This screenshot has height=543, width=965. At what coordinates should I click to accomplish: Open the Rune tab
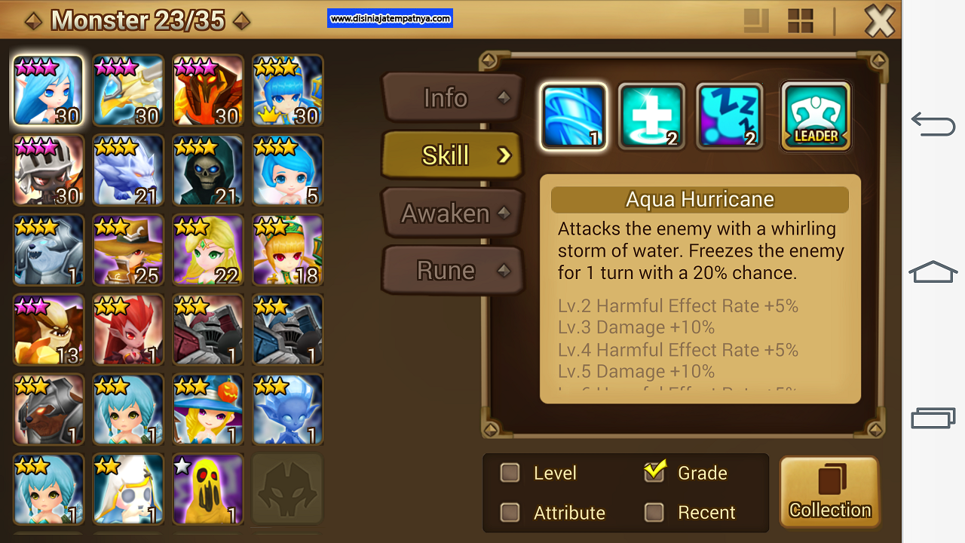click(452, 271)
